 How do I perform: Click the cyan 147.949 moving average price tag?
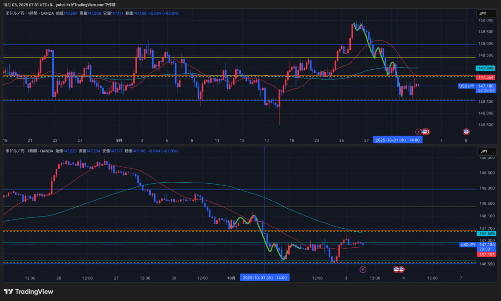click(x=485, y=68)
